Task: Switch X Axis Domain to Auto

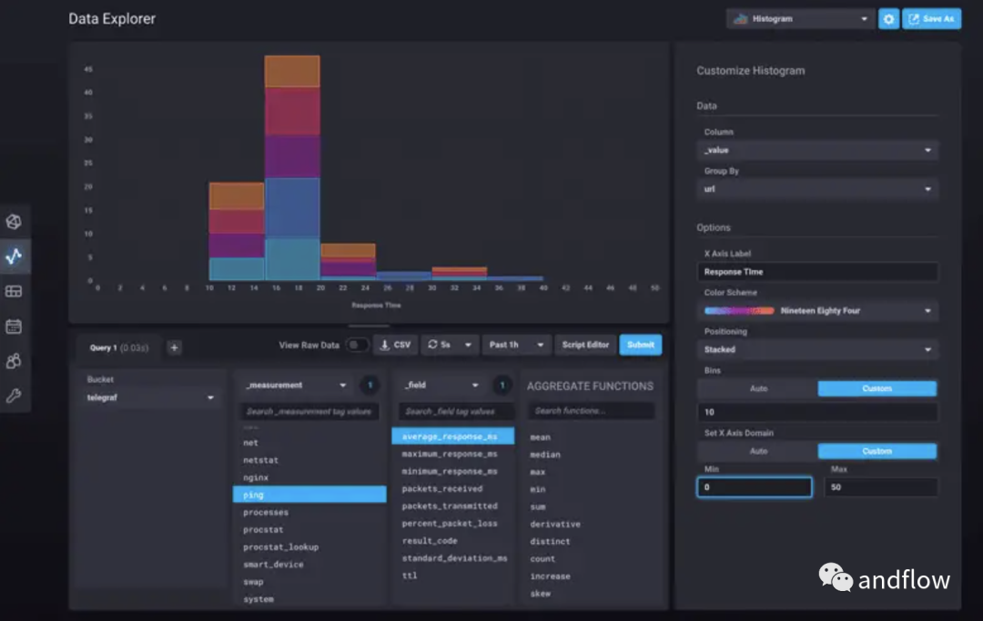Action: click(757, 451)
